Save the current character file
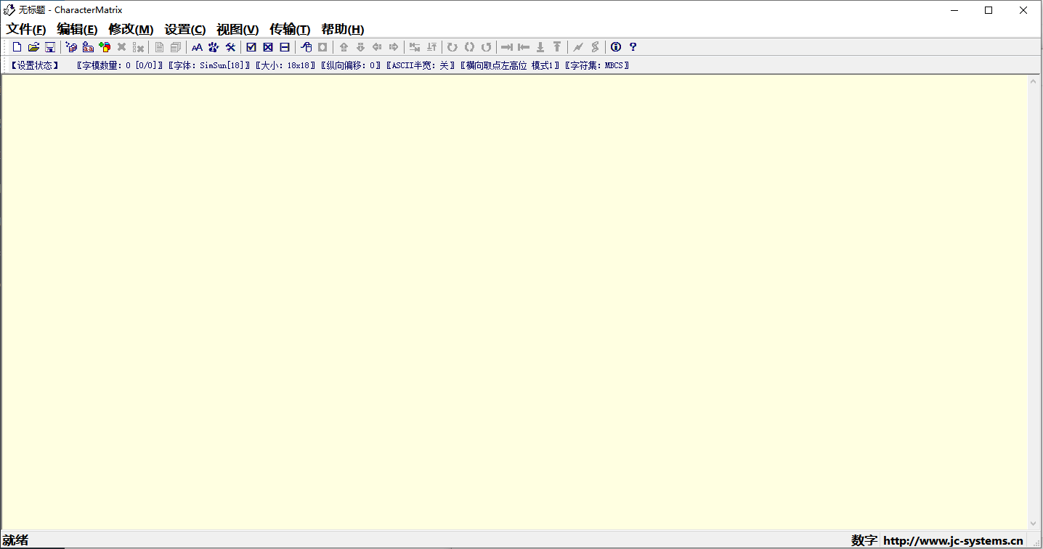Screen dimensions: 1043x549 click(x=50, y=46)
